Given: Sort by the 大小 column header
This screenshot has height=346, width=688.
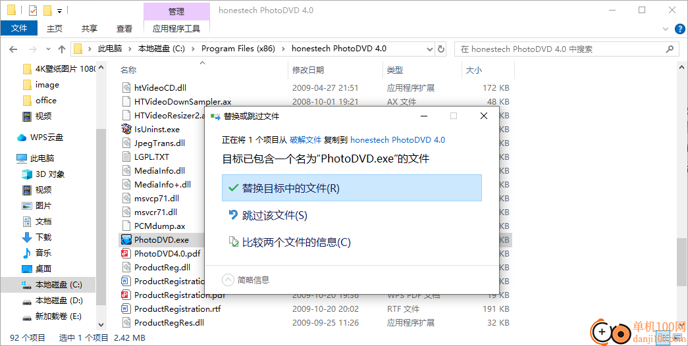Looking at the screenshot, I should tap(474, 70).
